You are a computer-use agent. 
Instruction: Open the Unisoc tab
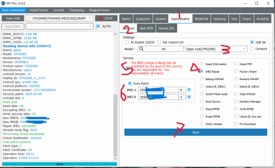247,19
